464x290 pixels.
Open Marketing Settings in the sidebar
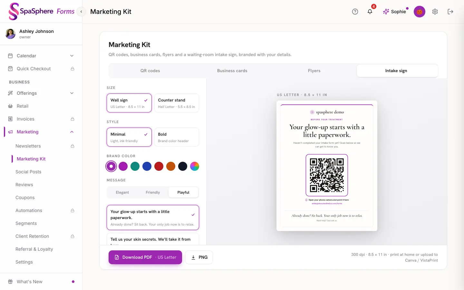[24, 262]
